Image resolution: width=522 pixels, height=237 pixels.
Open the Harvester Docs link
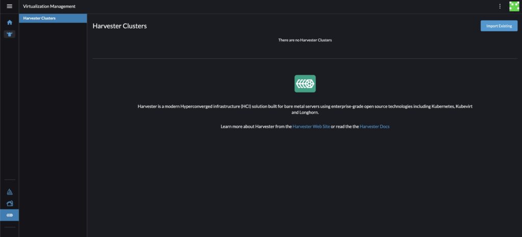point(375,126)
